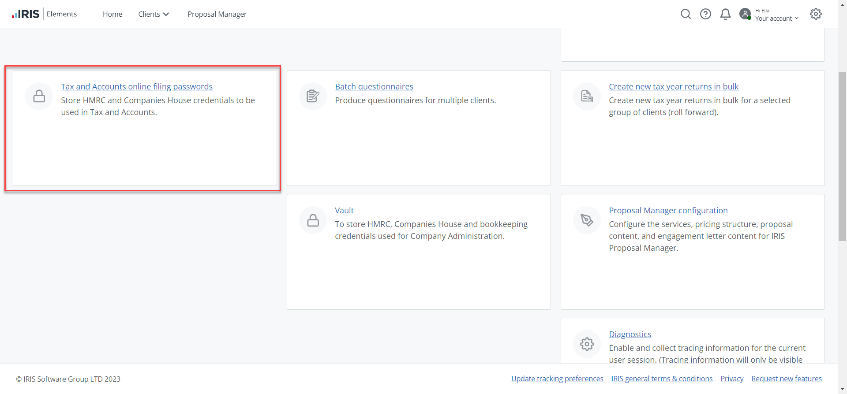
Task: Click the bulk tax returns document icon
Action: coord(587,96)
